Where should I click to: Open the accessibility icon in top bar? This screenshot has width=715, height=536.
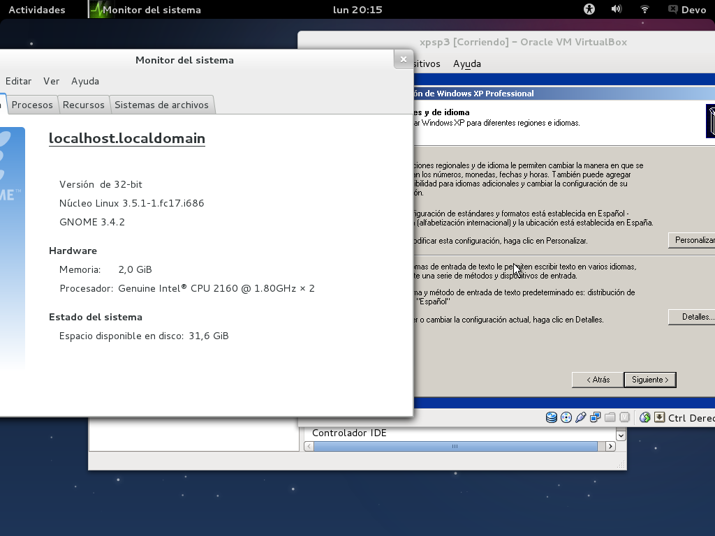[x=589, y=10]
